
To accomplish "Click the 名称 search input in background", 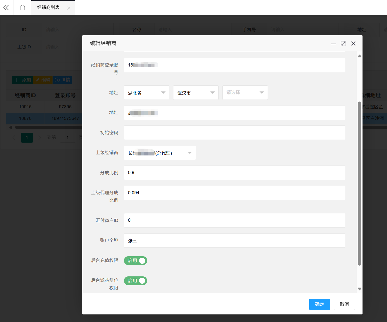I will (190, 30).
